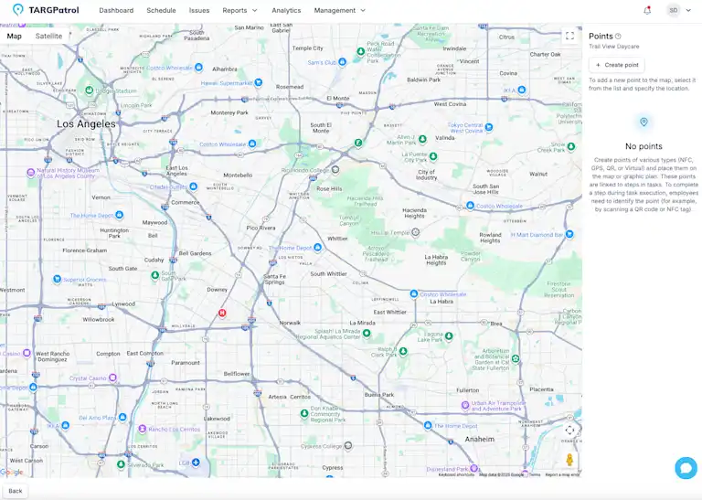
Task: Click Report a map error link
Action: point(562,475)
